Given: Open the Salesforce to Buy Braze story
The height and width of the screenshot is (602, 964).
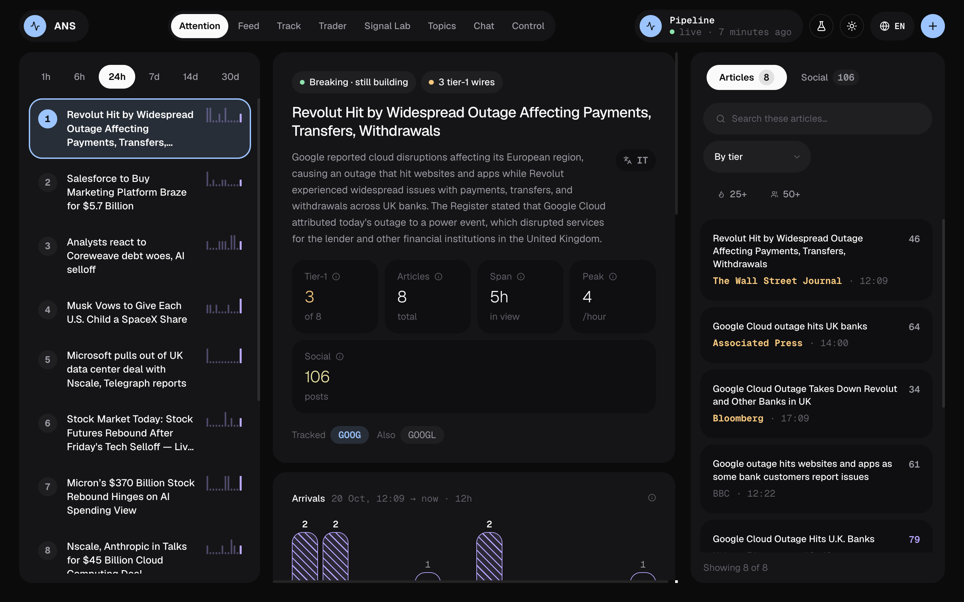Looking at the screenshot, I should coord(140,192).
